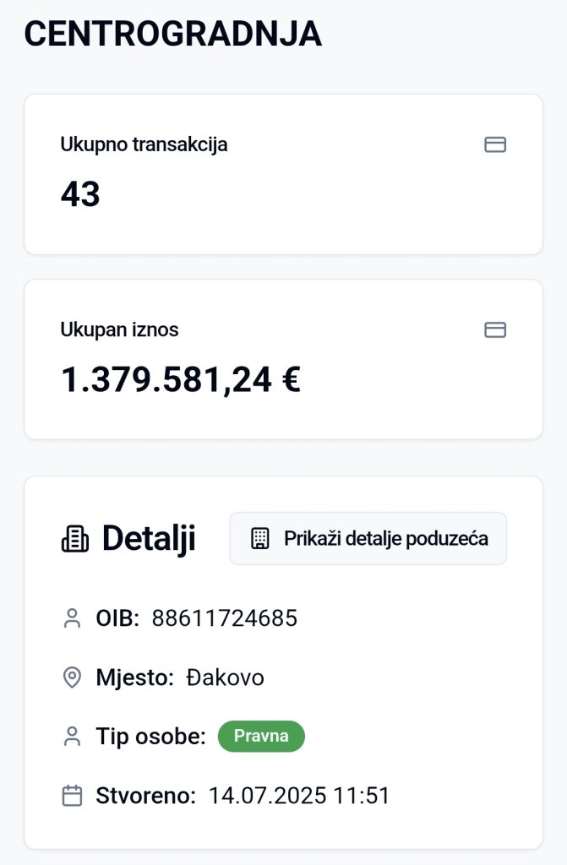Click the location pin icon beside Mjesto

point(72,677)
